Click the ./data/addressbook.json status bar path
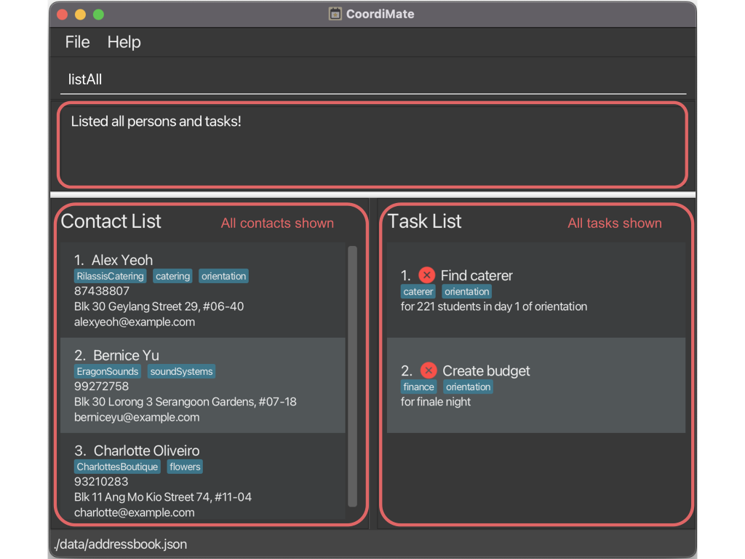The height and width of the screenshot is (559, 745). [121, 544]
